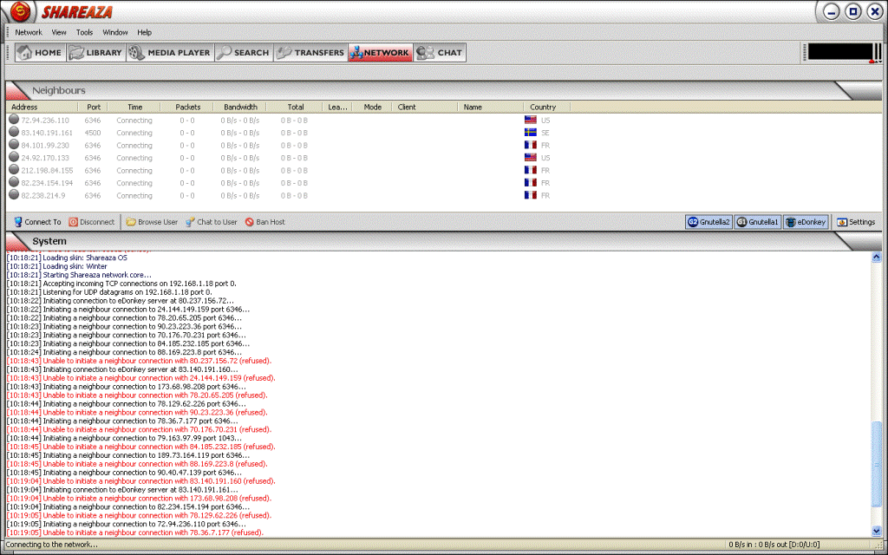Screen dimensions: 888x555
Task: Open the Home page button
Action: tap(40, 53)
